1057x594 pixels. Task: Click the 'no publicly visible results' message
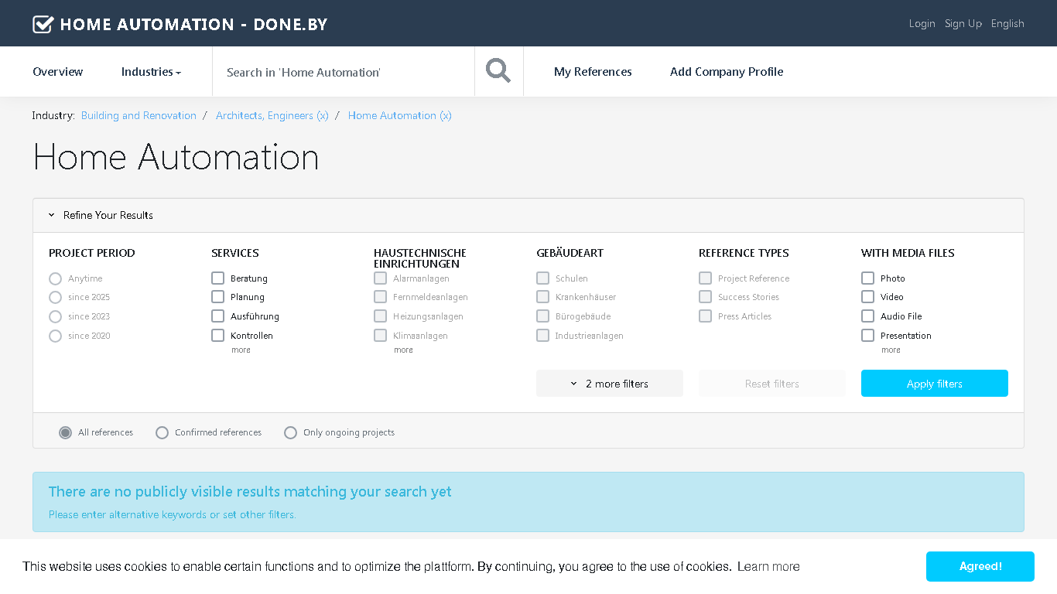[250, 492]
